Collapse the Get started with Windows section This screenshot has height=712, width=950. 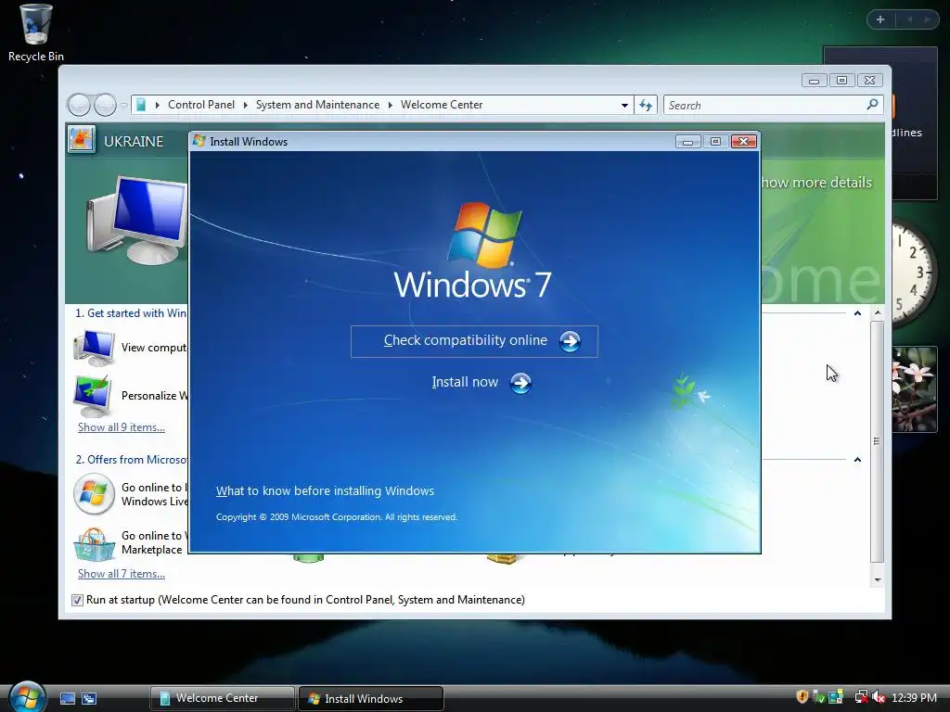click(857, 313)
